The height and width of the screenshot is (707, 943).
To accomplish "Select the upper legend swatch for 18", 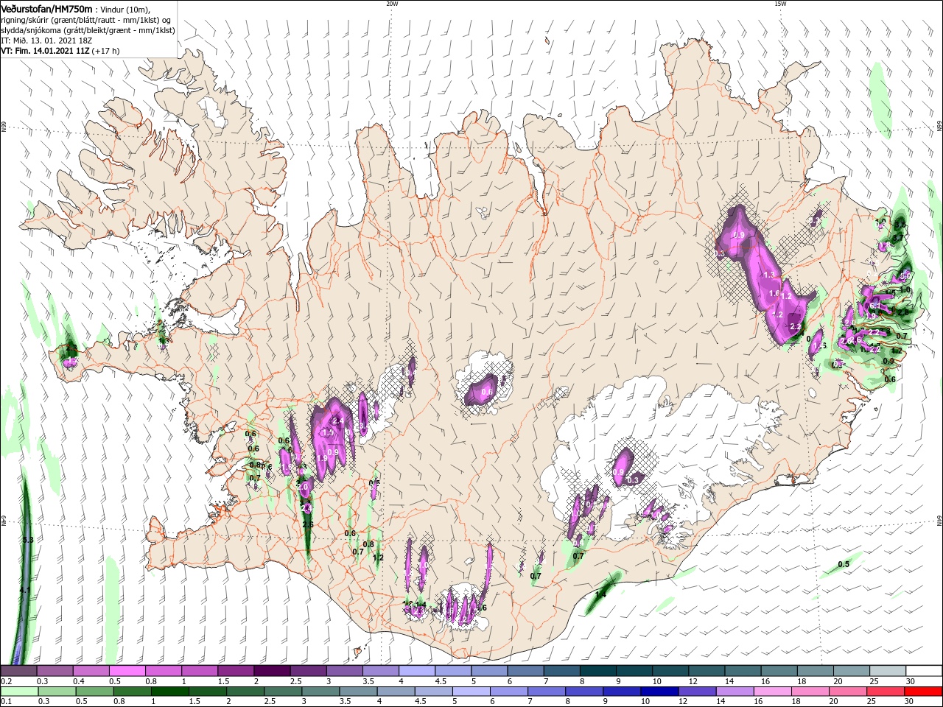I will click(x=816, y=671).
